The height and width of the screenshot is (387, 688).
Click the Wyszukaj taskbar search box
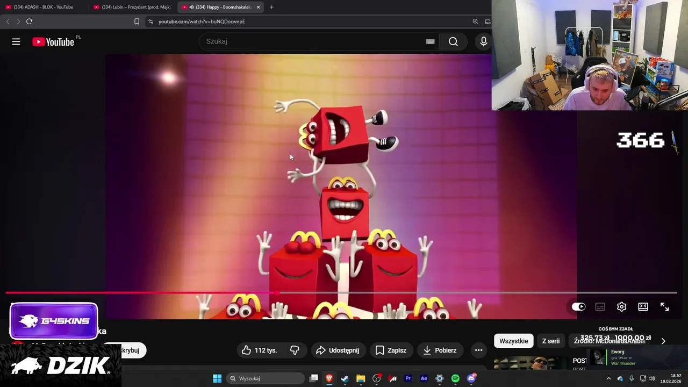(266, 378)
